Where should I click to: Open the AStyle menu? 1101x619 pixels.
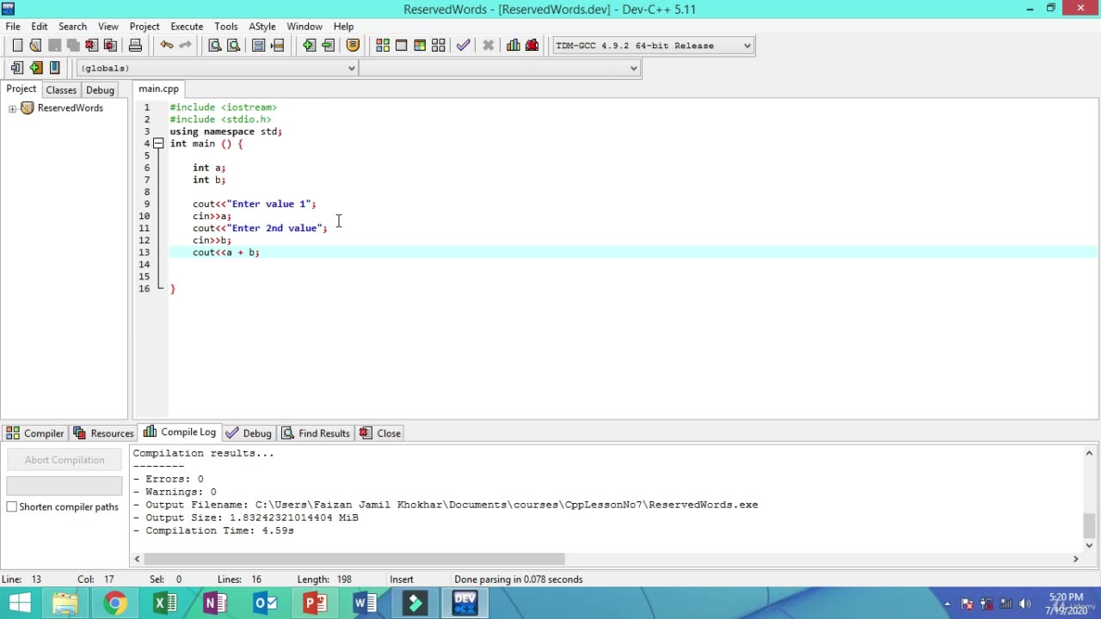(x=262, y=27)
